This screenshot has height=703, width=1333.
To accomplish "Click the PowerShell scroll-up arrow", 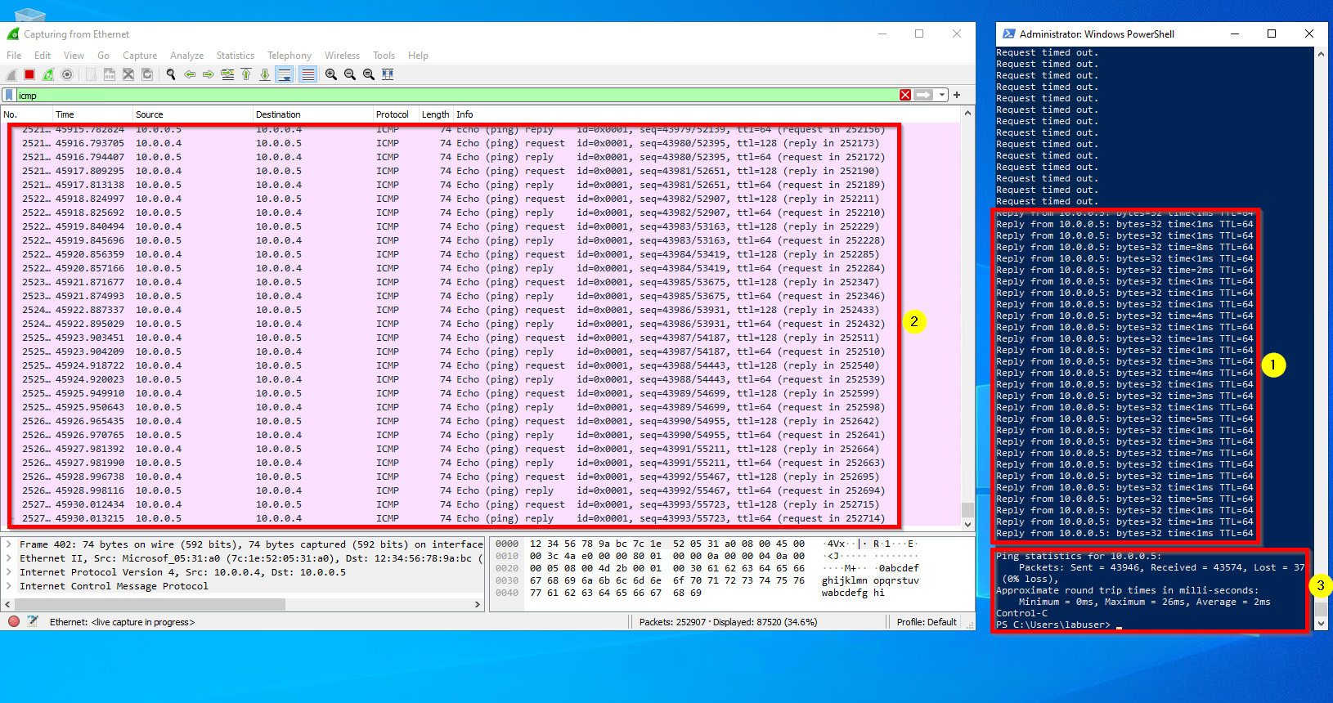I will (1321, 54).
